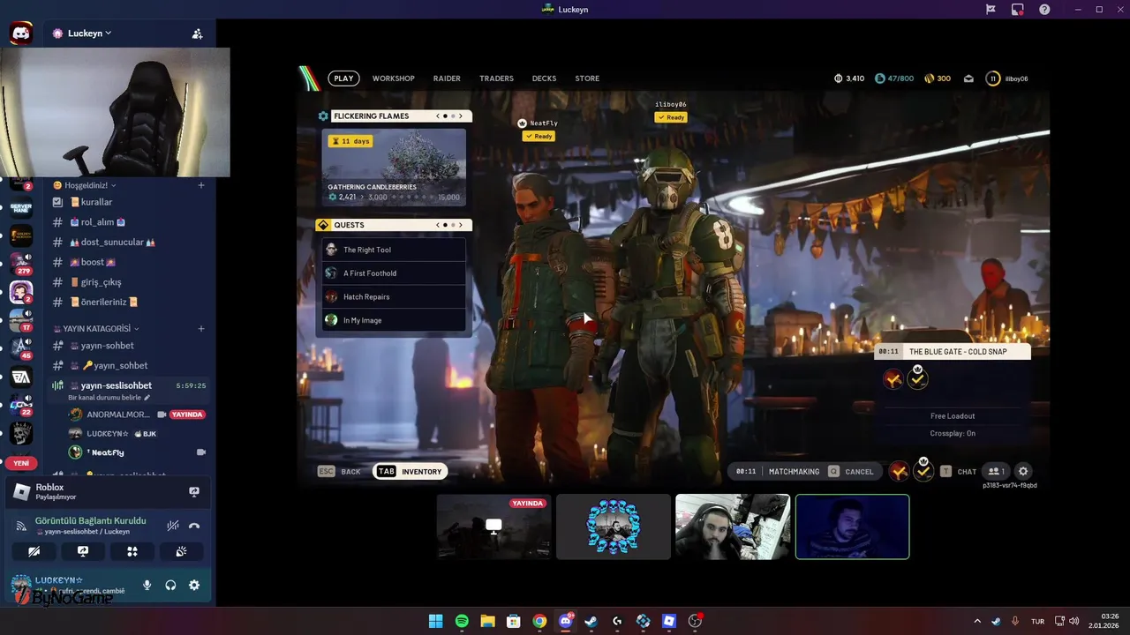The image size is (1130, 635).
Task: Open the server with 279 badge
Action: [x=21, y=263]
